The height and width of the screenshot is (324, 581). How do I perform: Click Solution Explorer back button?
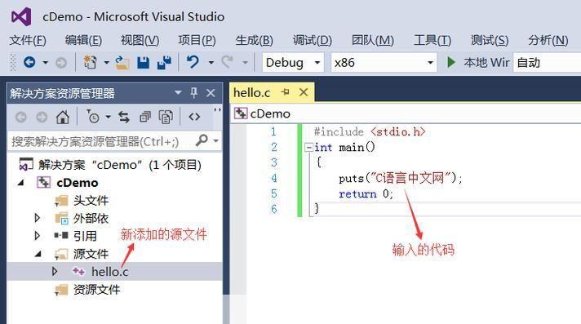pos(21,118)
